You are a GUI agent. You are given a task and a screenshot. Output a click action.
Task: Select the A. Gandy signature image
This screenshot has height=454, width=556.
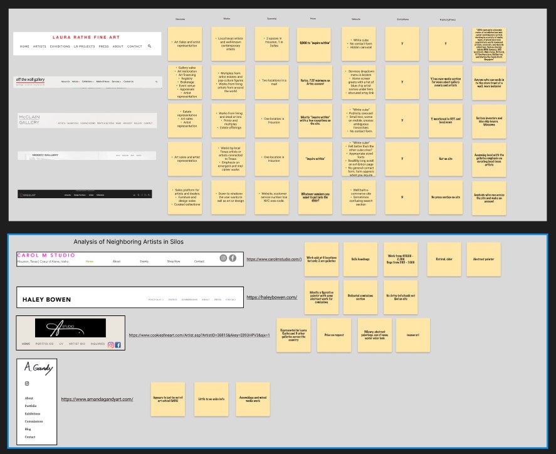point(39,367)
